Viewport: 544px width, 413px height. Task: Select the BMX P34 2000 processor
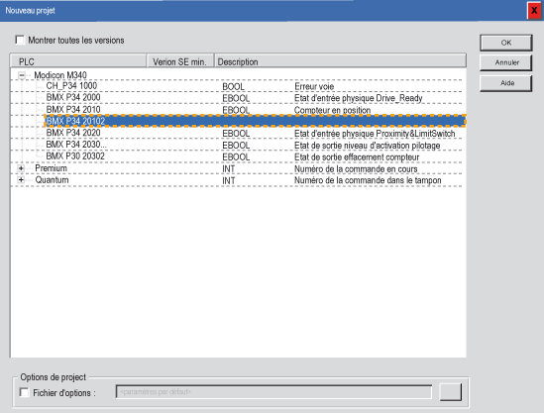tap(73, 97)
